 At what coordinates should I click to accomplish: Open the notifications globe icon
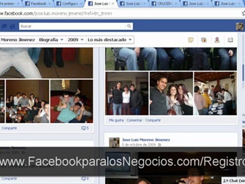point(12,26)
